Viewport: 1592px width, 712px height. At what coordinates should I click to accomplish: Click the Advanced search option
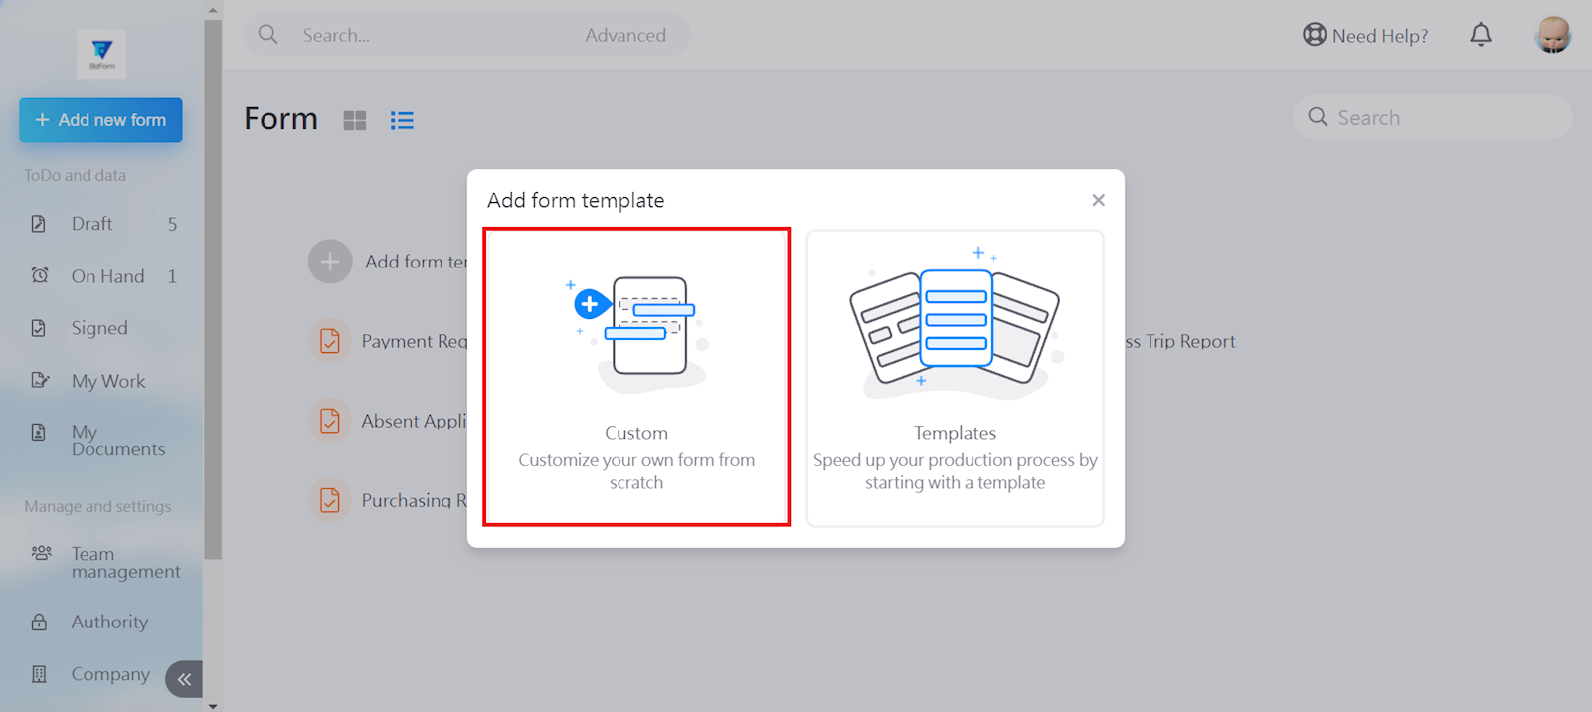pos(625,35)
